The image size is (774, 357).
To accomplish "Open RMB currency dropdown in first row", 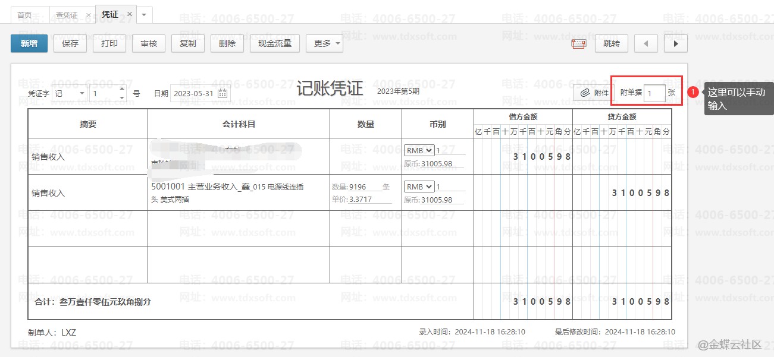I will (x=419, y=150).
